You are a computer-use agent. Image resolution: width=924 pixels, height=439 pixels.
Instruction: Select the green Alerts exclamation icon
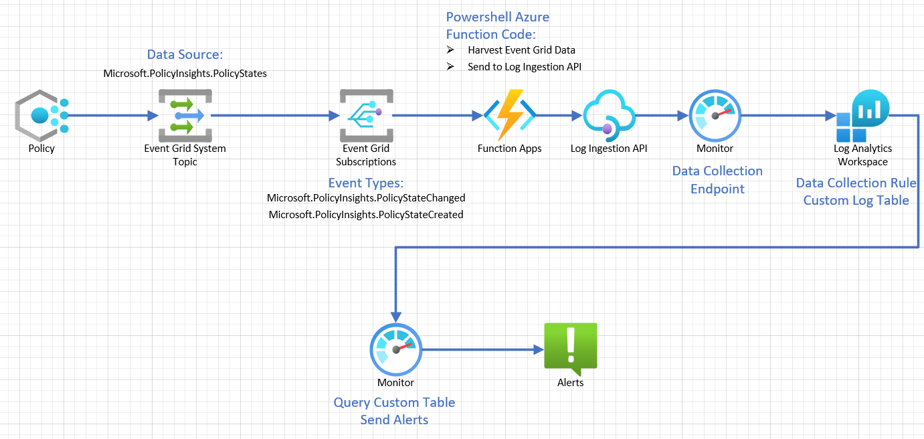[570, 349]
